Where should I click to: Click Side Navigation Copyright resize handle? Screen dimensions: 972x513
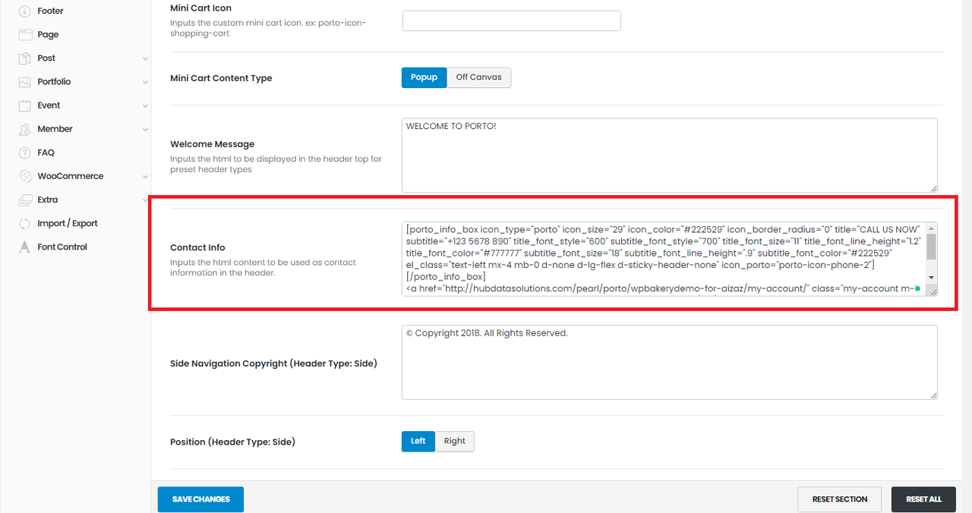click(933, 395)
